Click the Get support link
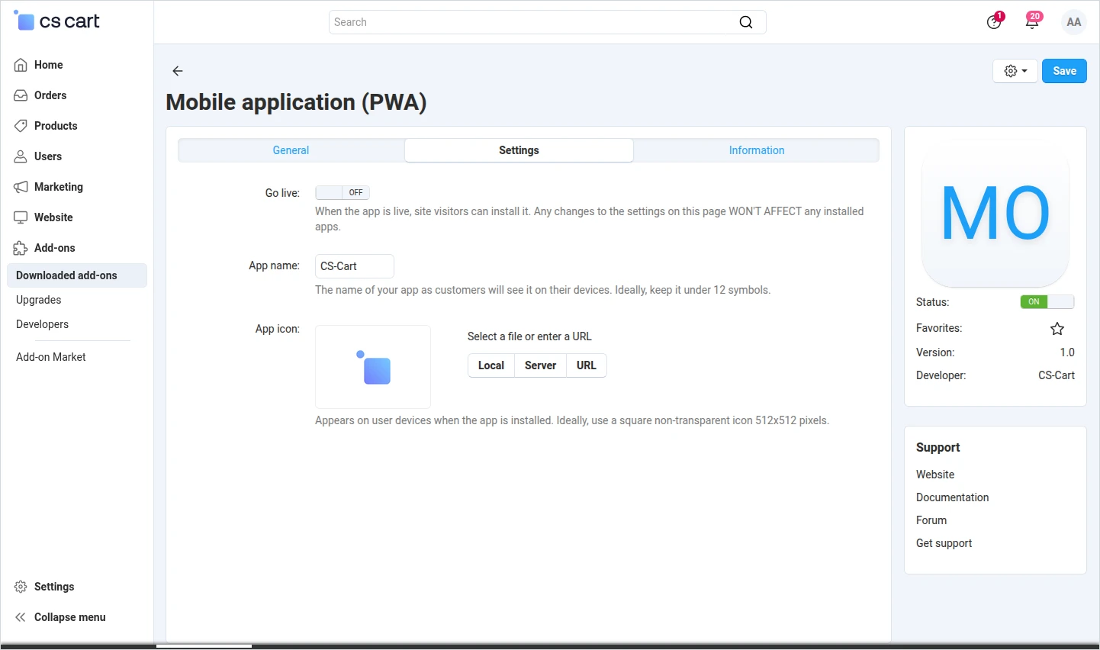Image resolution: width=1100 pixels, height=650 pixels. [x=944, y=543]
